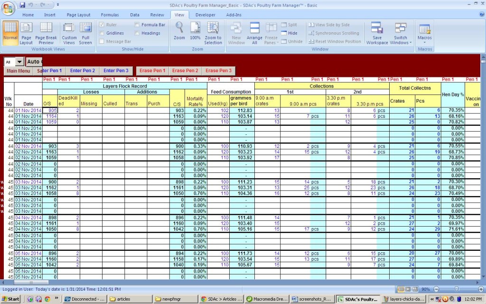Click the Split window command
The image size is (486, 304).
[289, 25]
